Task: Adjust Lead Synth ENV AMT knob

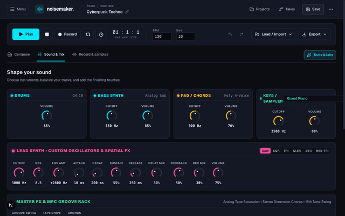Action: pyautogui.click(x=59, y=173)
